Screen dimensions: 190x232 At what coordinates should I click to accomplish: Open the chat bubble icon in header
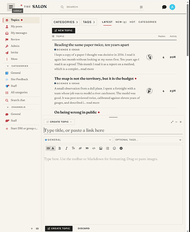point(164,7)
